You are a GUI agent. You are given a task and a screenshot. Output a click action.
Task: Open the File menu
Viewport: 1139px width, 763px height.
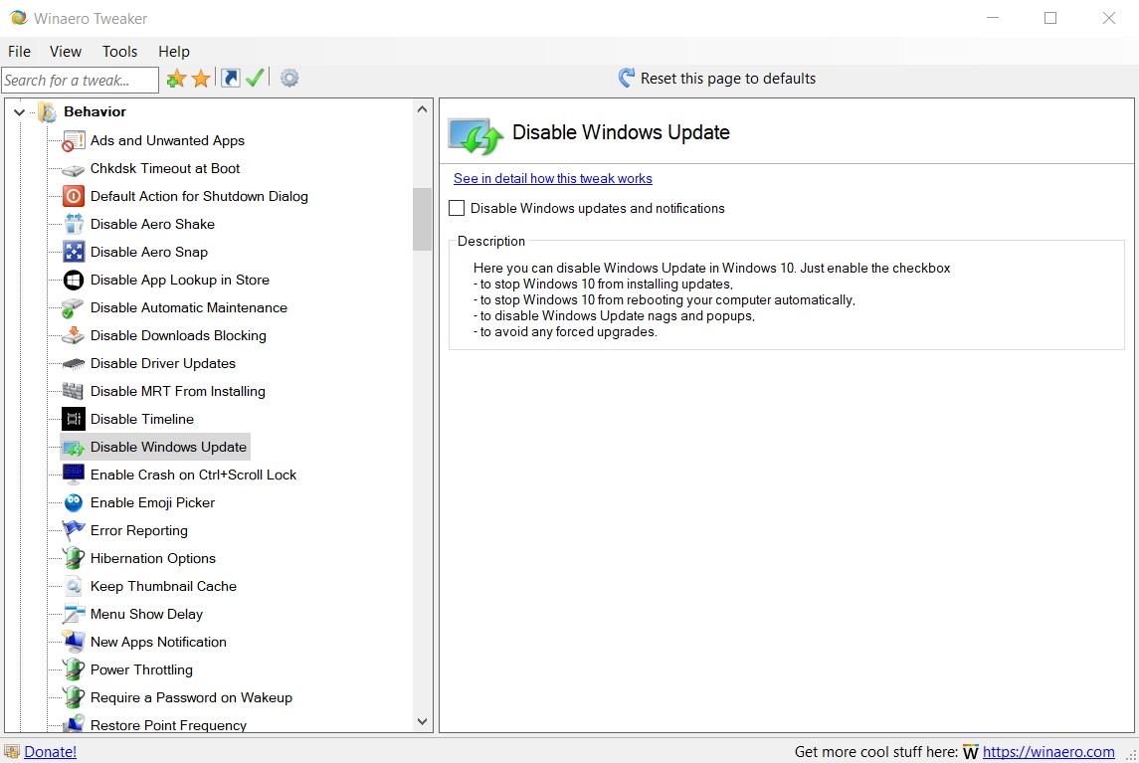click(x=20, y=52)
